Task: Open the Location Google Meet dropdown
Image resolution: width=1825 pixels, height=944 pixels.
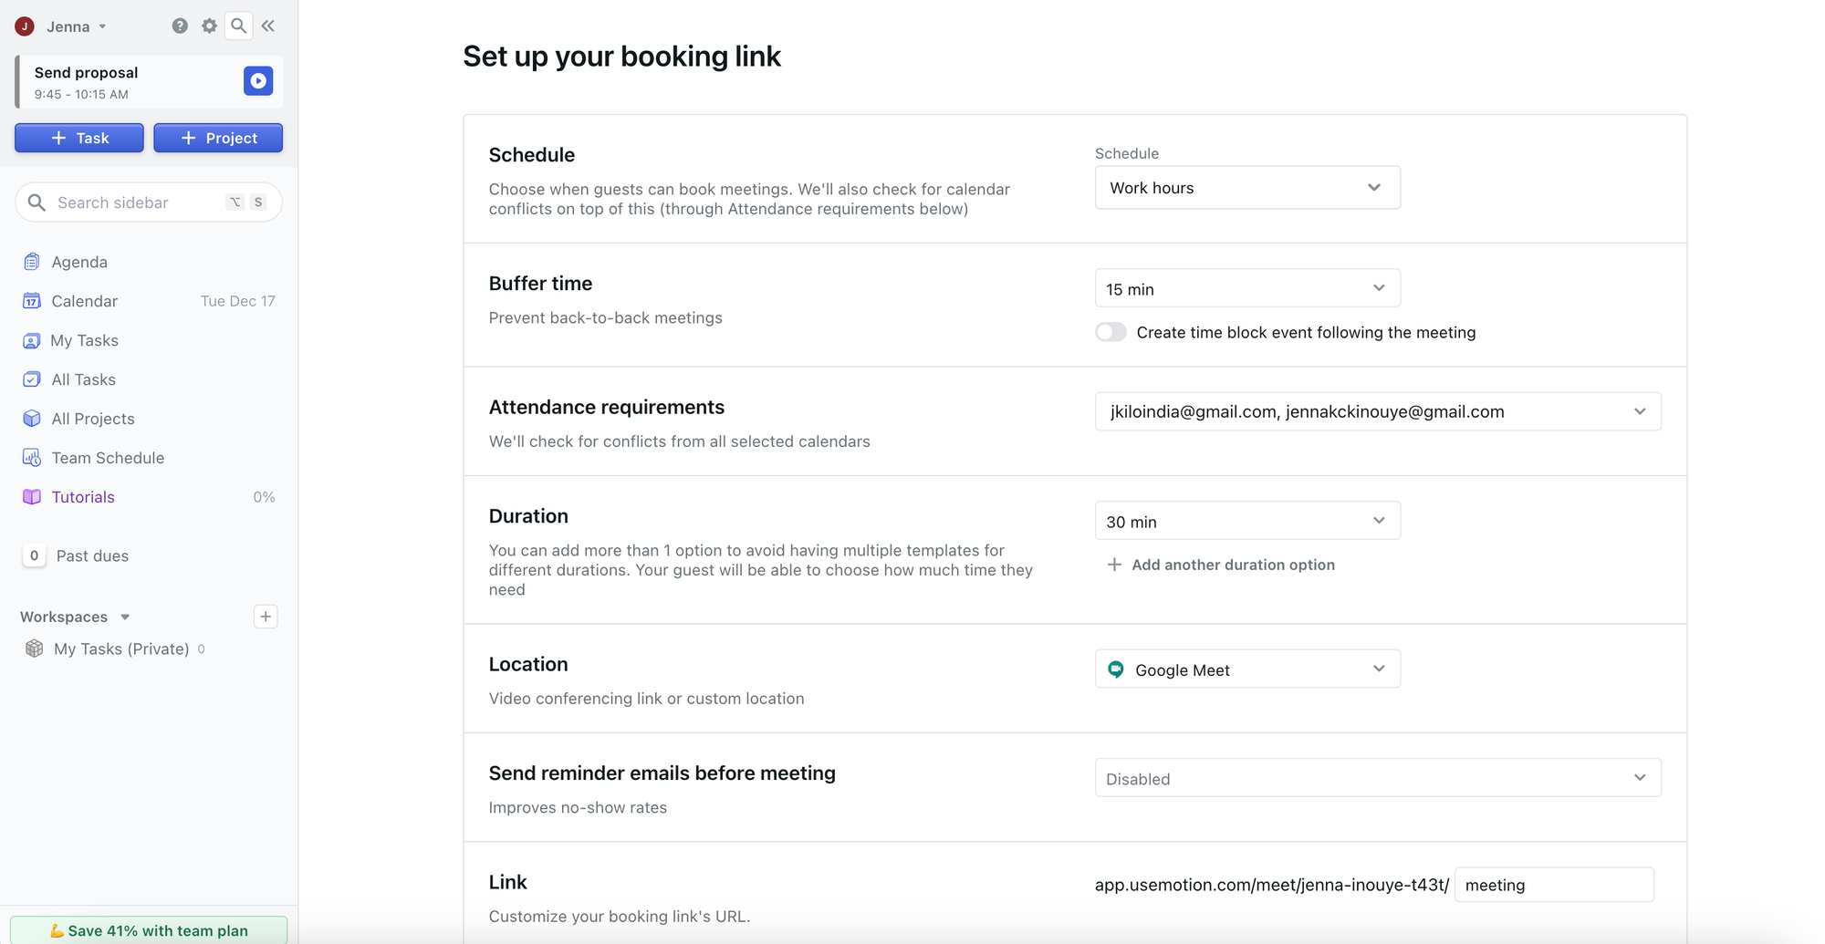Action: pos(1246,669)
